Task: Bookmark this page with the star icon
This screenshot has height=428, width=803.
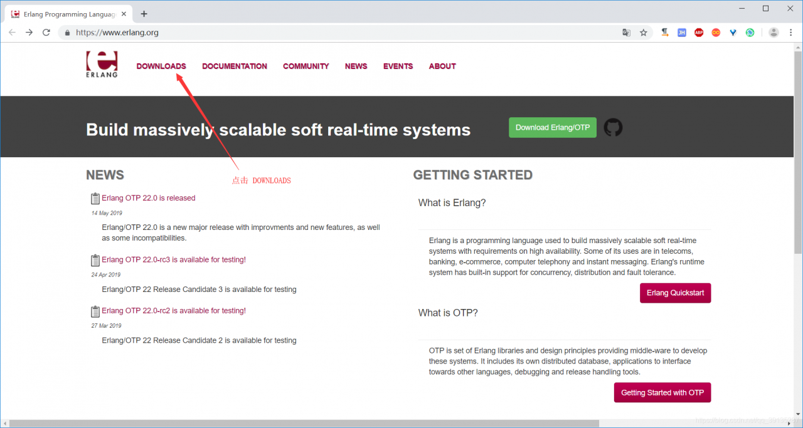Action: (643, 33)
